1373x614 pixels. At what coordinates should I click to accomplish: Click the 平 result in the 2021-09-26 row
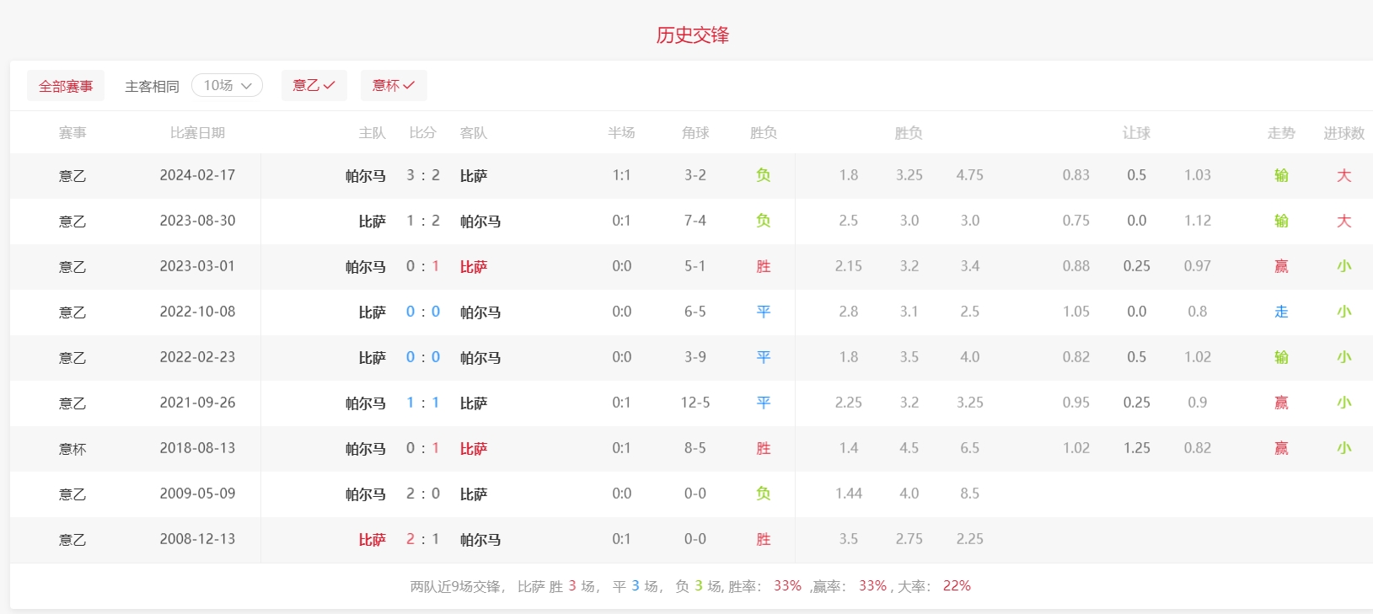pyautogui.click(x=763, y=403)
